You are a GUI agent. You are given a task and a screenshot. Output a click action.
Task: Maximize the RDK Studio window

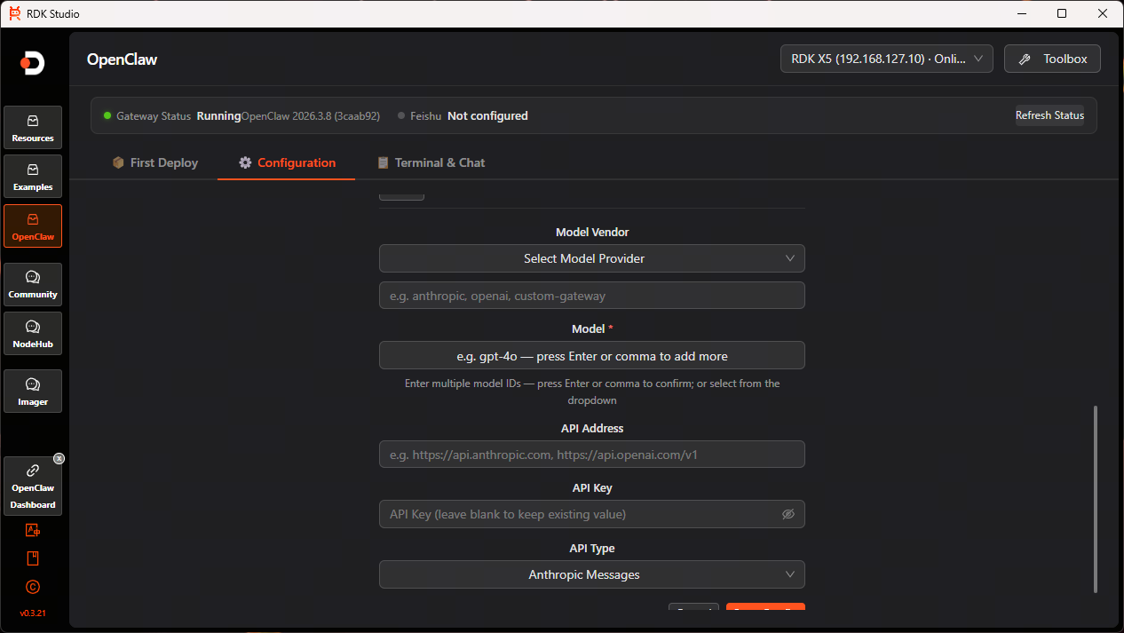pos(1062,13)
